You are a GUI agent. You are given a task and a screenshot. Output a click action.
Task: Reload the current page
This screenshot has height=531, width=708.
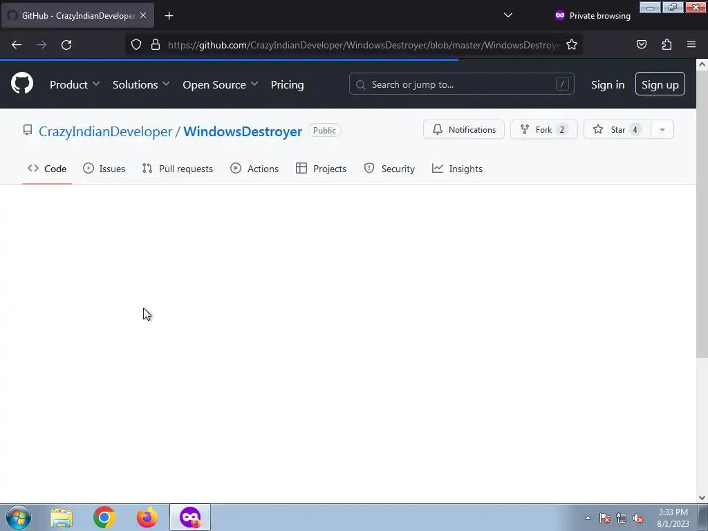pos(66,45)
